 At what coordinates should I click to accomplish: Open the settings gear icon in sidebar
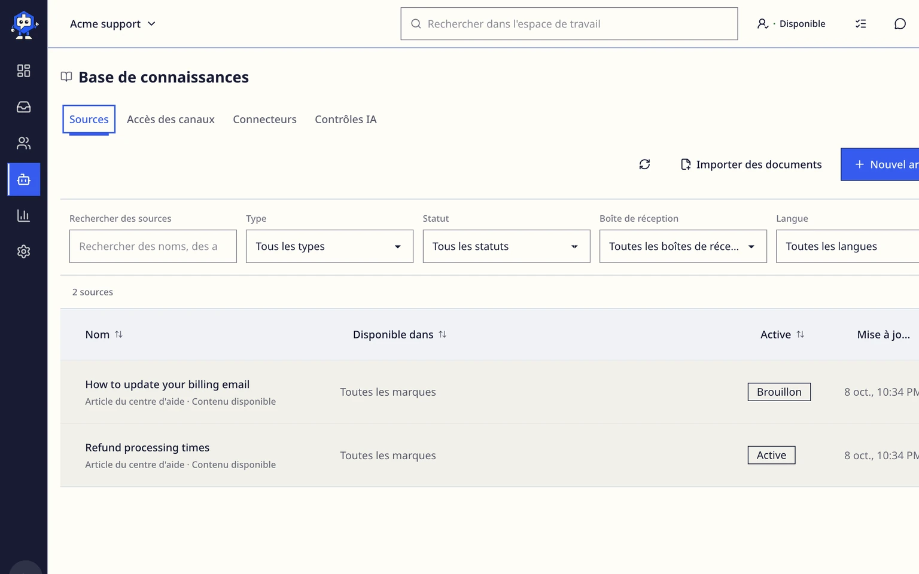point(24,252)
